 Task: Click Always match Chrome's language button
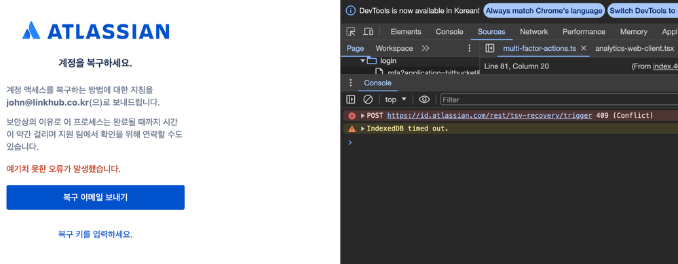544,10
